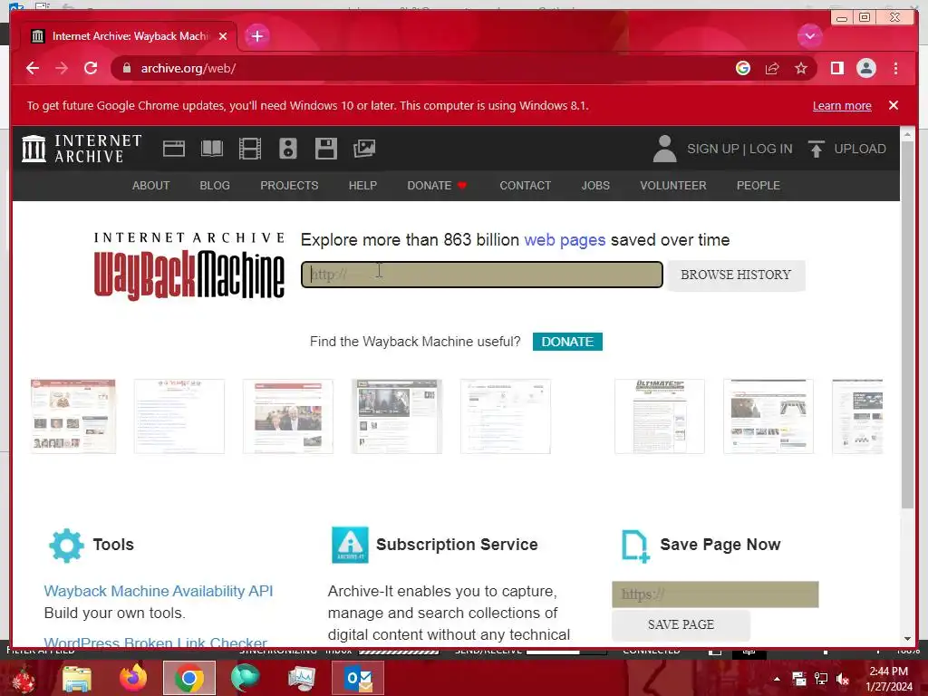Click the LOG IN link
The width and height of the screenshot is (928, 696).
[770, 149]
